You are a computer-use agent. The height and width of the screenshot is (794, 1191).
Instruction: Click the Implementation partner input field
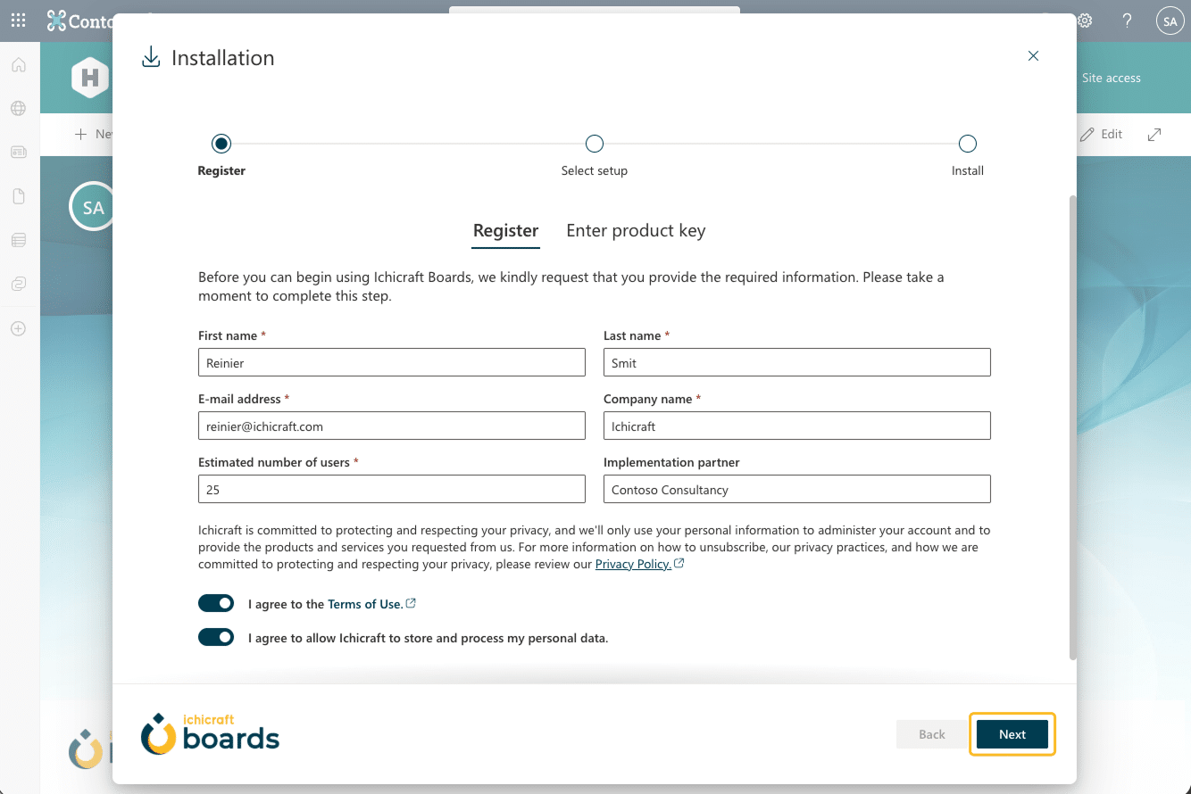tap(796, 489)
